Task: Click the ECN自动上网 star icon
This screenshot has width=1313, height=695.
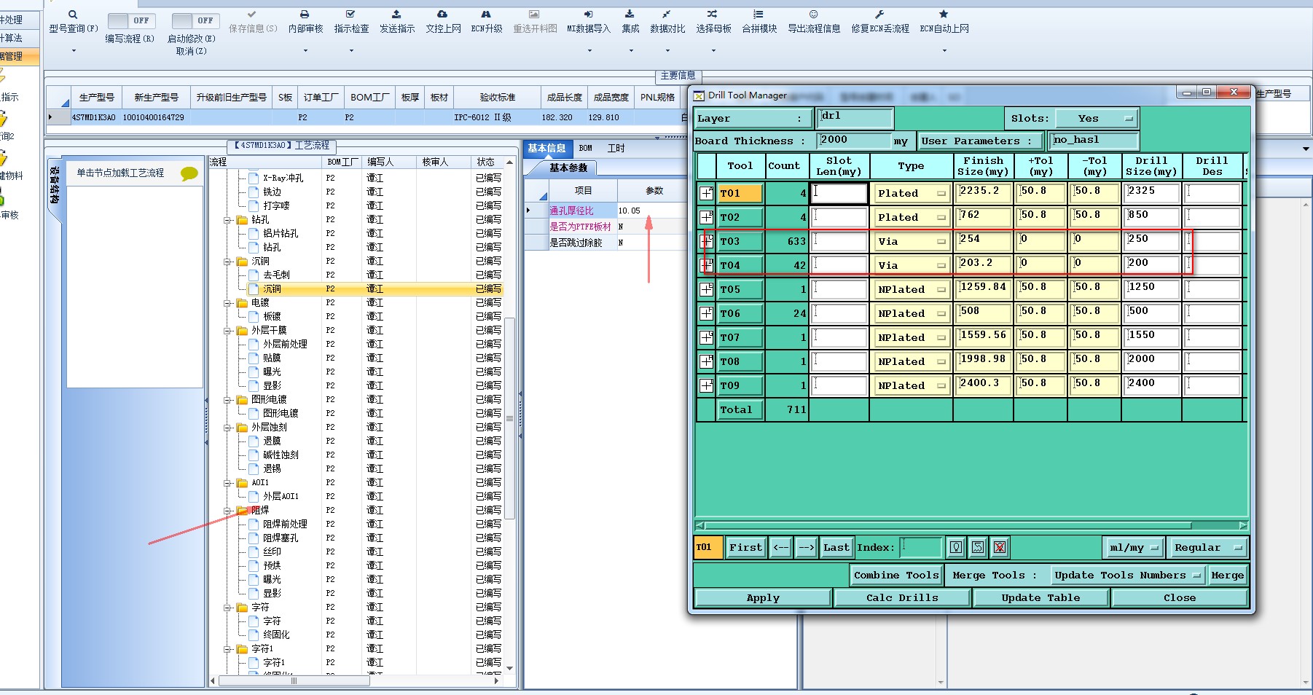Action: (944, 15)
